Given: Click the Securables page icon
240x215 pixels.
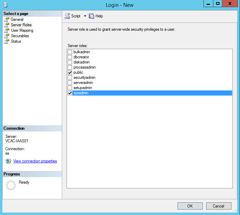Looking at the screenshot, I should click(x=6, y=36).
